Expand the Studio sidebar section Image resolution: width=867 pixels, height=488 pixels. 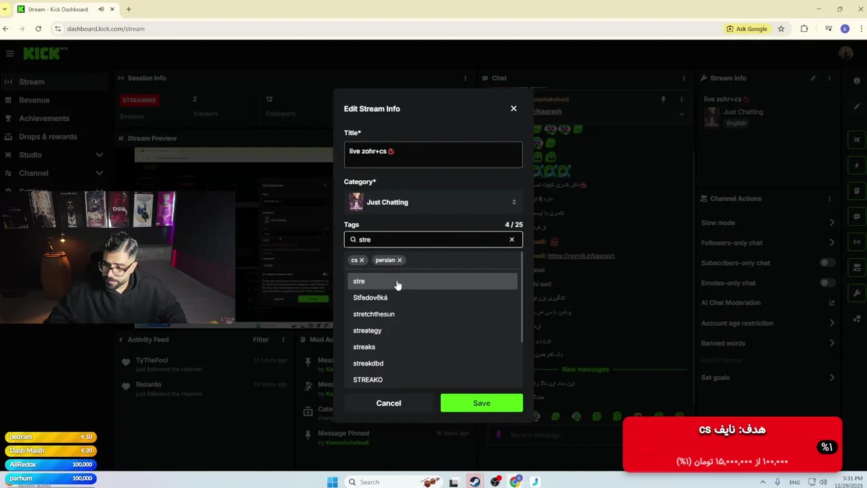coord(54,155)
